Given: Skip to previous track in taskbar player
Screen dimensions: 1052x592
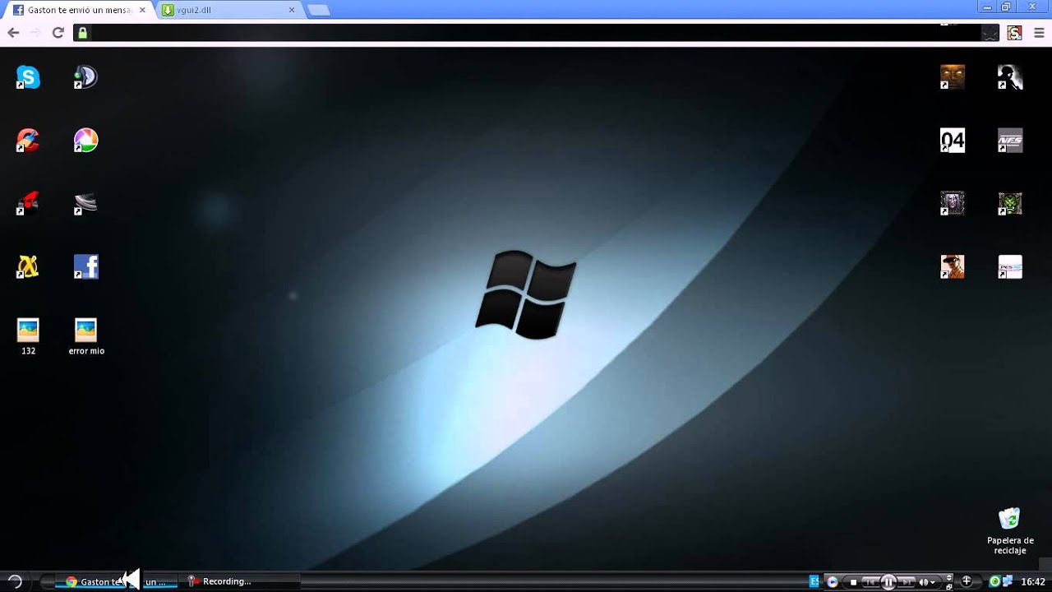Looking at the screenshot, I should tap(870, 582).
